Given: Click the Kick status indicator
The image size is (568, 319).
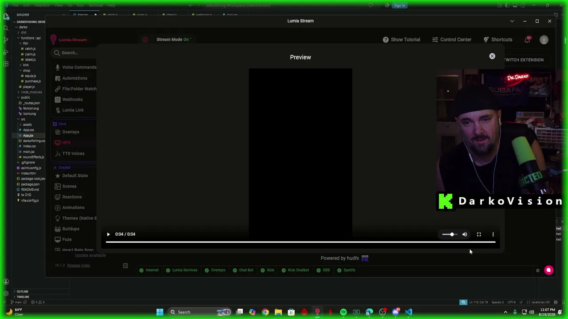Looking at the screenshot, I should tap(268, 270).
